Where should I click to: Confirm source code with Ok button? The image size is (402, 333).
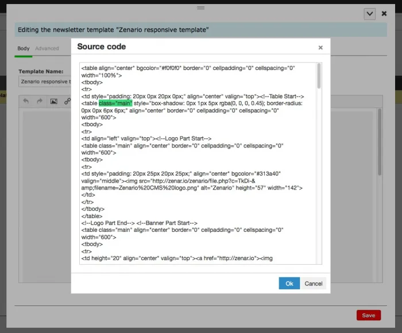[289, 283]
